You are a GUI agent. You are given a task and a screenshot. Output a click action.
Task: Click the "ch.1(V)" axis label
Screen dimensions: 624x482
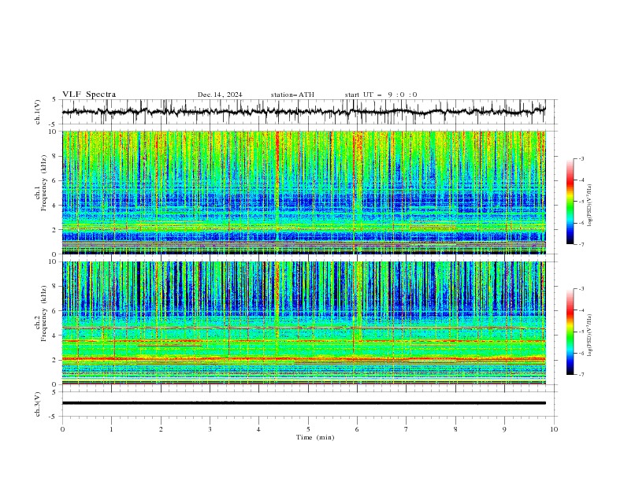[38, 112]
